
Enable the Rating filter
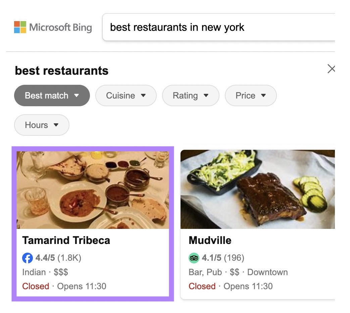pyautogui.click(x=191, y=96)
